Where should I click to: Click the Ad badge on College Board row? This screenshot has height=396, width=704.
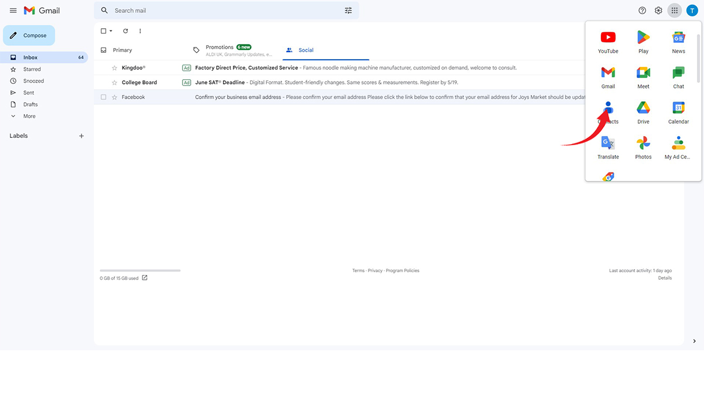click(x=187, y=83)
